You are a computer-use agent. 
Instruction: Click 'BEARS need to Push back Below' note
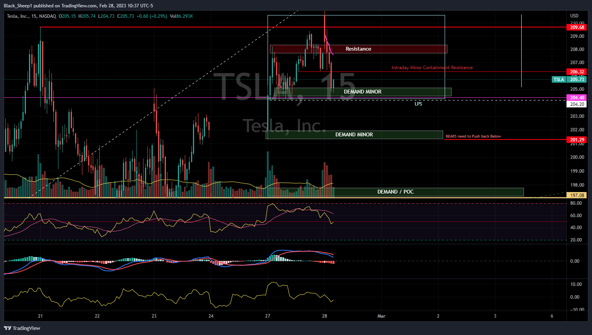473,136
